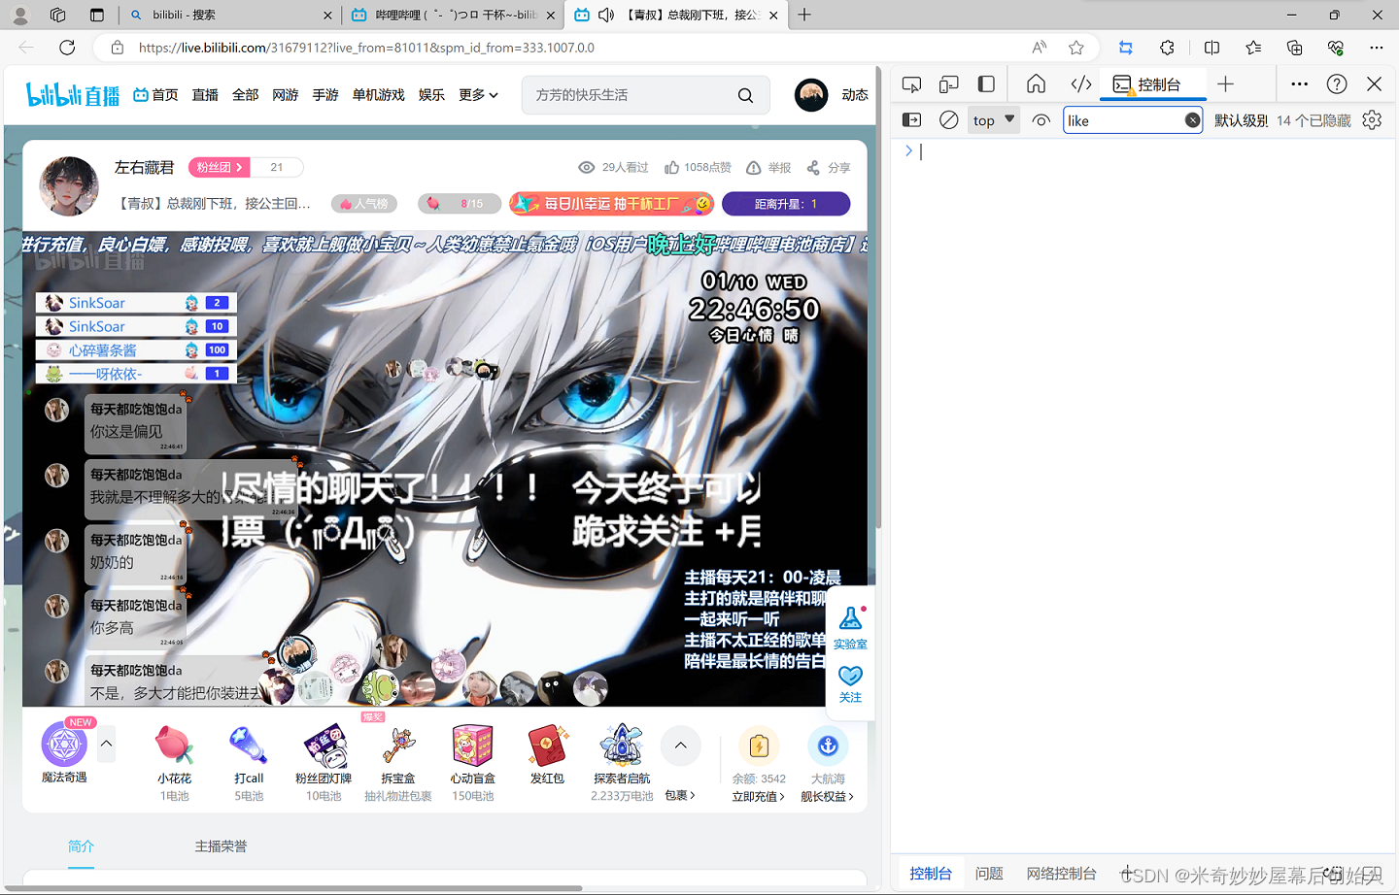1399x895 pixels.
Task: Click the 1058点赞 thumbs-up
Action: [698, 167]
